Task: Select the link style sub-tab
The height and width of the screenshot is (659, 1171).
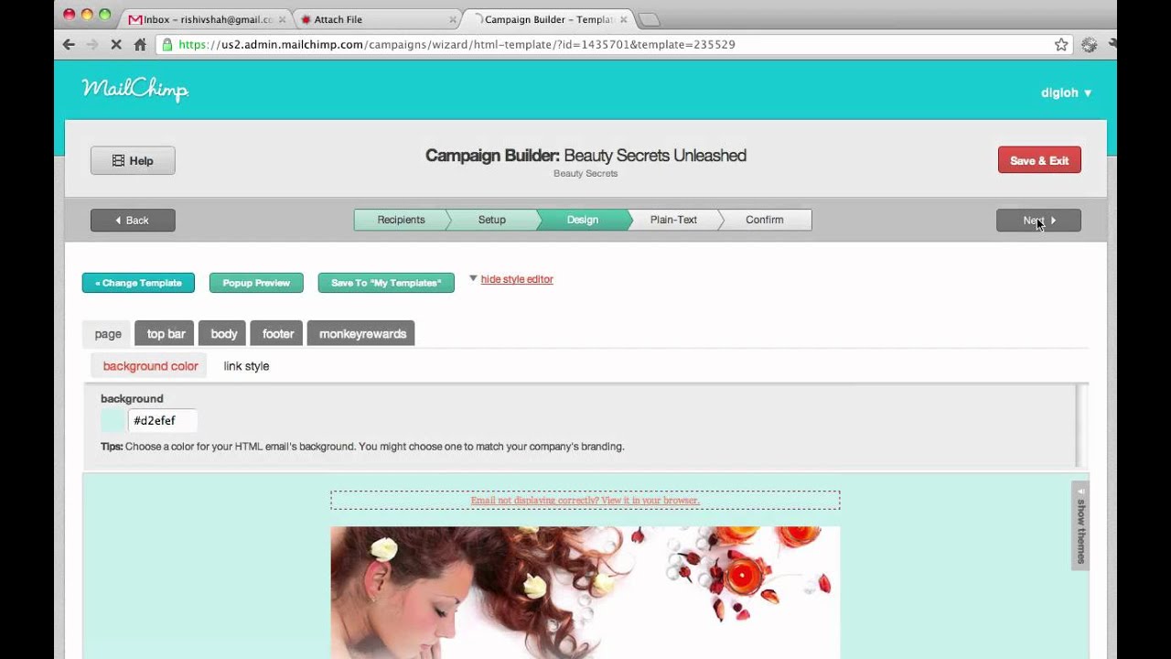Action: click(246, 366)
